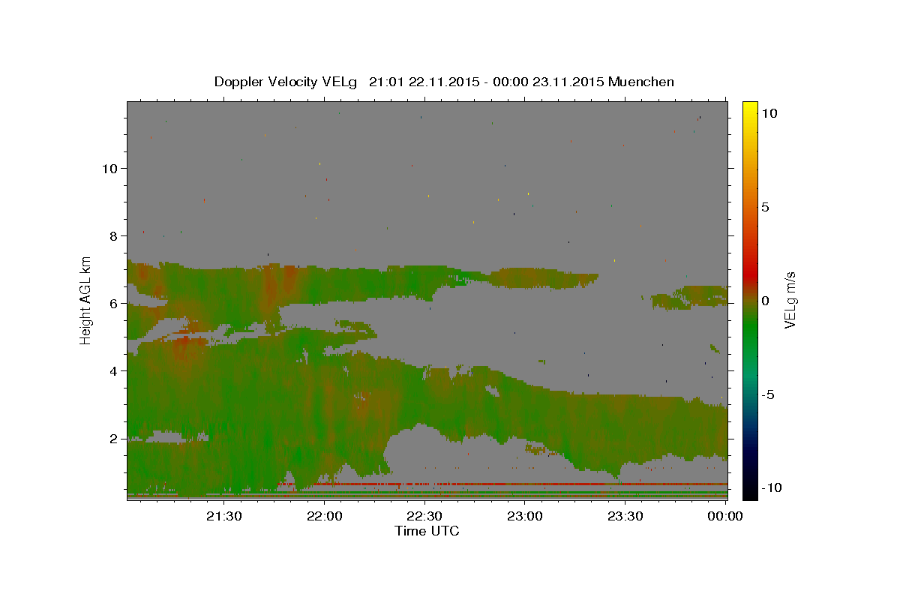This screenshot has height=600, width=900.
Task: Click the height tick label '8'
Action: 113,235
